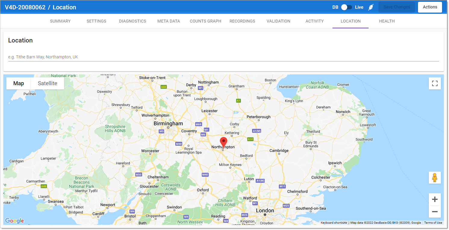
Task: Open the Validation tab
Action: (x=278, y=21)
